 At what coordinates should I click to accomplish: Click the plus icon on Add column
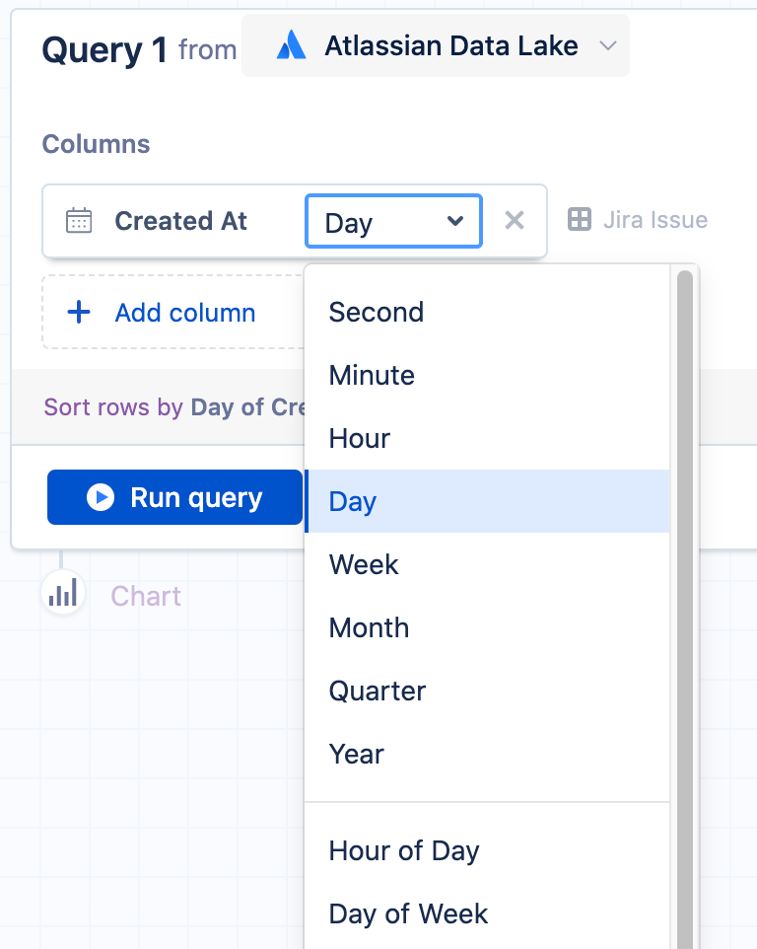click(79, 313)
